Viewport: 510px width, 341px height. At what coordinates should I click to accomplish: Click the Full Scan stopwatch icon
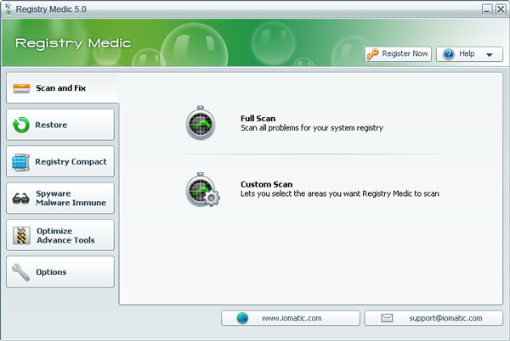point(201,123)
